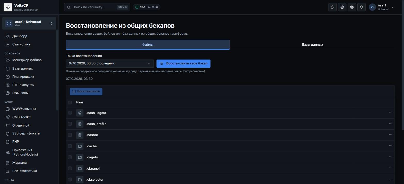The width and height of the screenshot is (404, 184).
Task: Click Восстановить весь бэкап button
Action: tap(183, 64)
